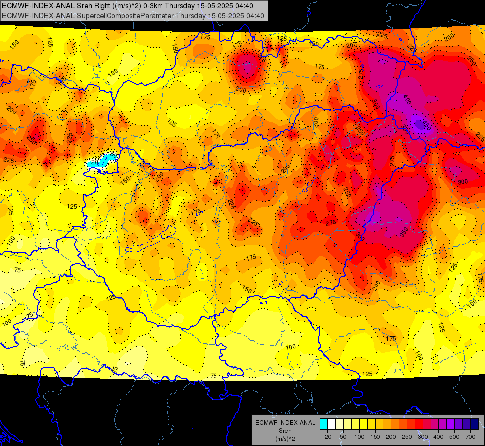Click the (m/s)^2 unit label in legend

click(x=285, y=439)
